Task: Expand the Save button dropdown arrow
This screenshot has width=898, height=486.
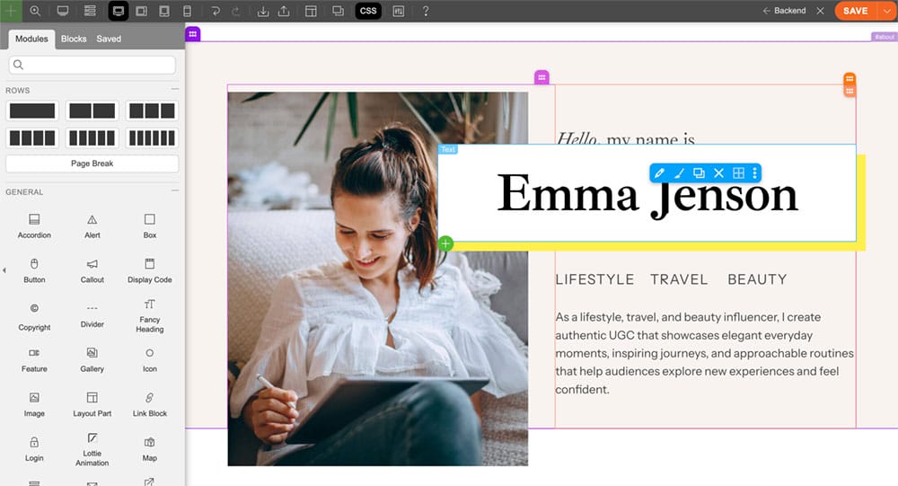Action: (x=885, y=11)
